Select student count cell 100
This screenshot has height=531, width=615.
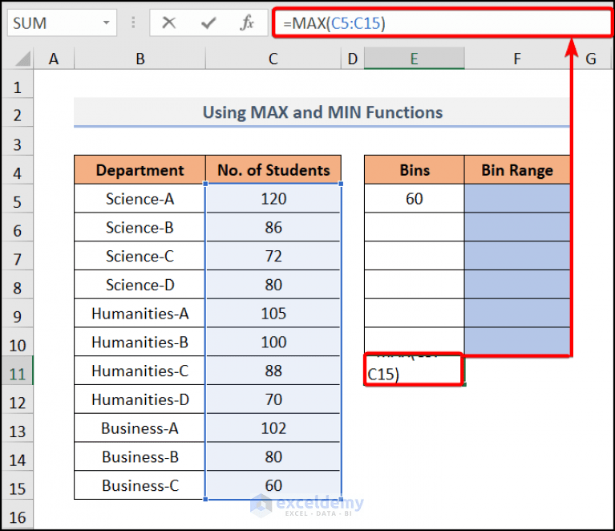[x=273, y=342]
